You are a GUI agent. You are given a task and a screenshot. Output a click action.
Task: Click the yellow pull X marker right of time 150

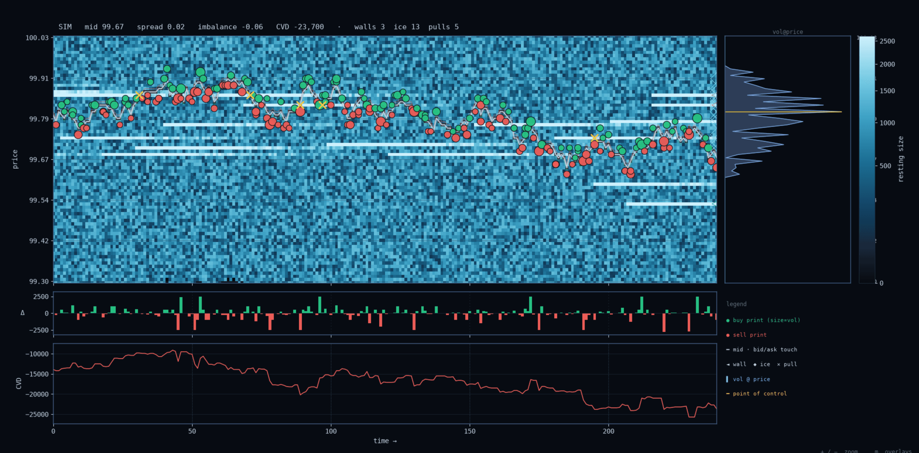tap(594, 138)
